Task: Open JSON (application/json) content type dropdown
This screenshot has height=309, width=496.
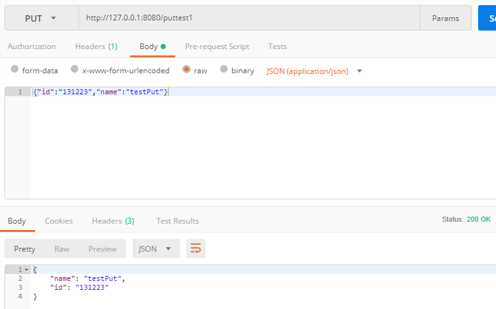Action: 314,71
